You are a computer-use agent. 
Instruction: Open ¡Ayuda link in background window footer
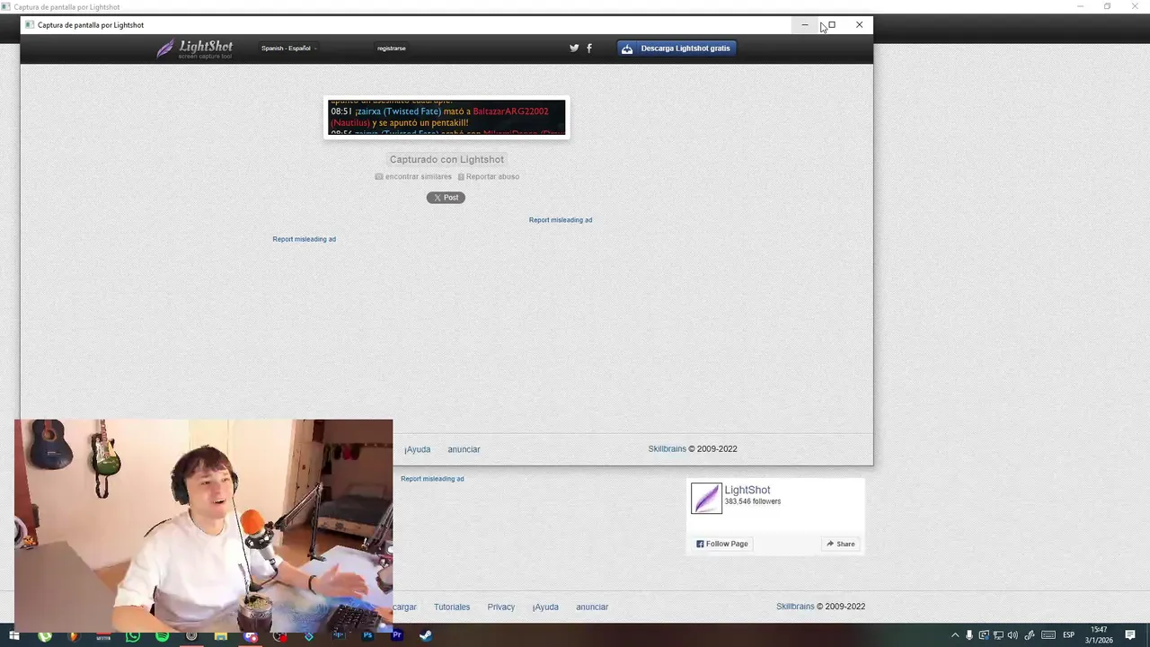(x=545, y=607)
